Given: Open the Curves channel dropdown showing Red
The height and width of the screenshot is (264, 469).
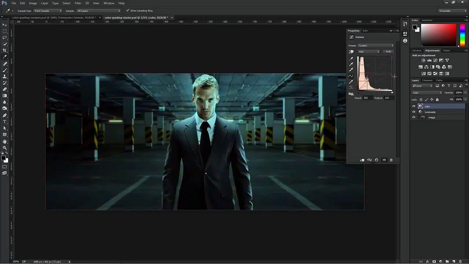Looking at the screenshot, I should pyautogui.click(x=369, y=52).
